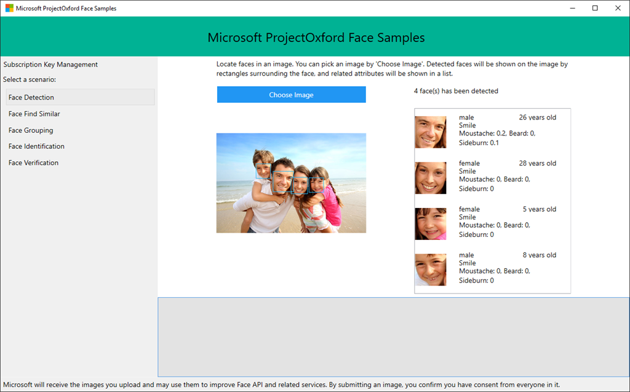Select face thumbnail of 28 years old female
Viewport: 630px width, 392px height.
430,178
